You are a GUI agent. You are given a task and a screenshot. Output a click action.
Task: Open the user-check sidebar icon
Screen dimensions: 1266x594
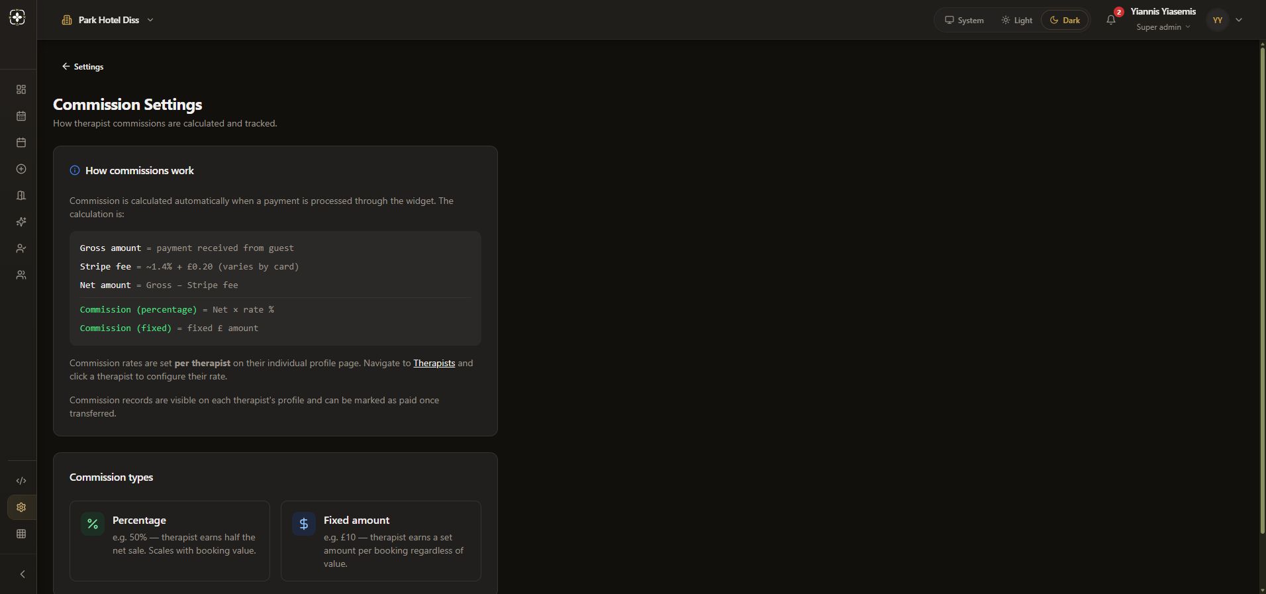click(x=21, y=248)
